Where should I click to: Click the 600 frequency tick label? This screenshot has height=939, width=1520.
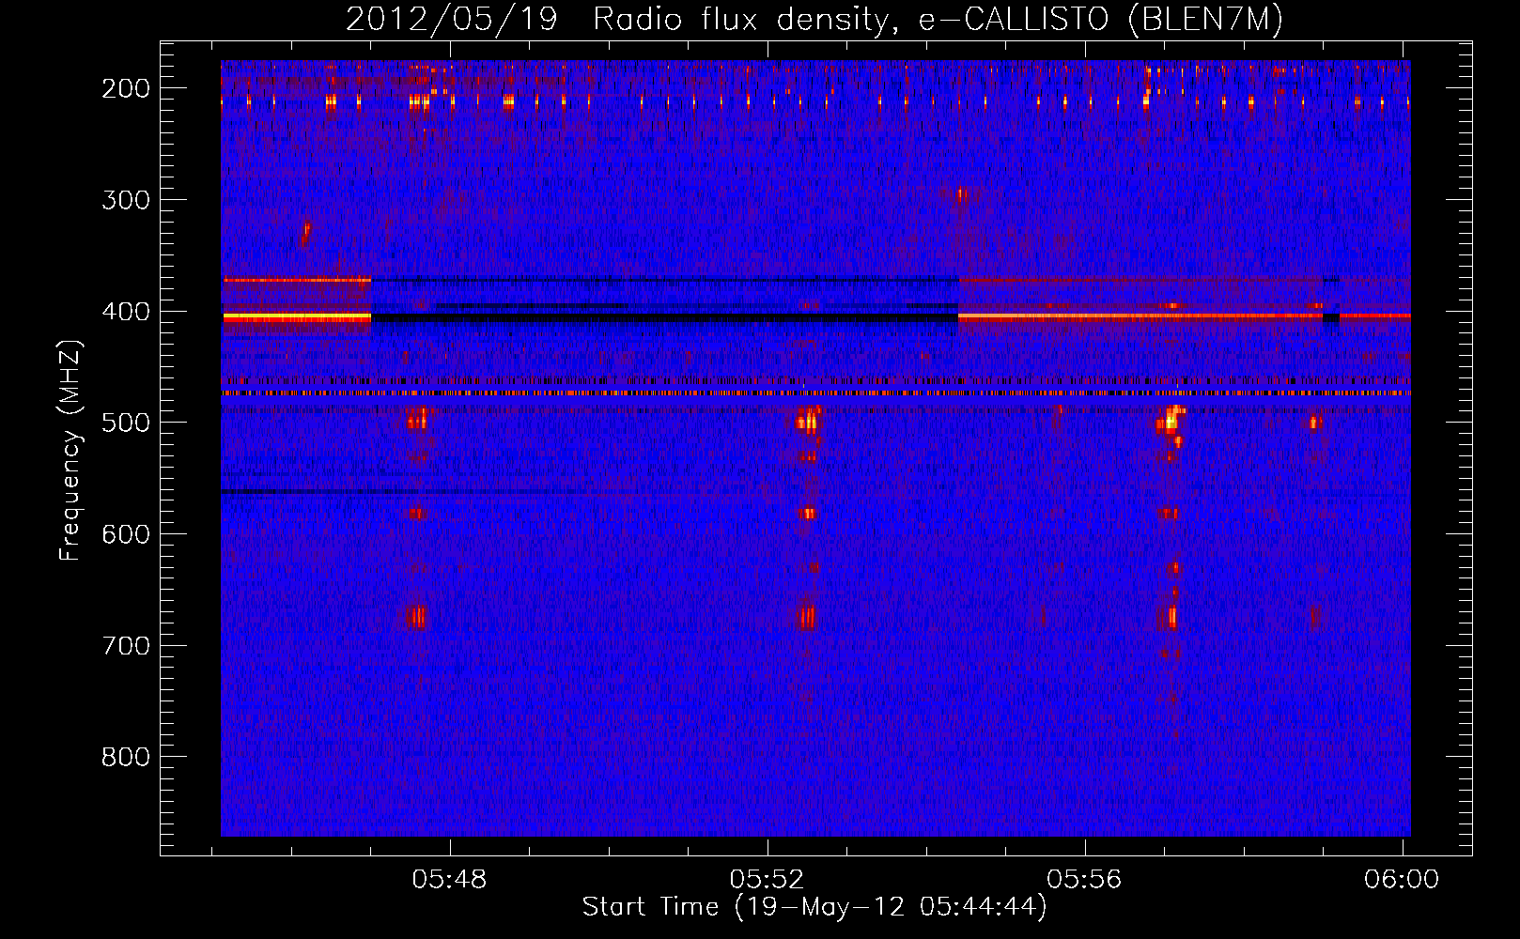(x=126, y=534)
